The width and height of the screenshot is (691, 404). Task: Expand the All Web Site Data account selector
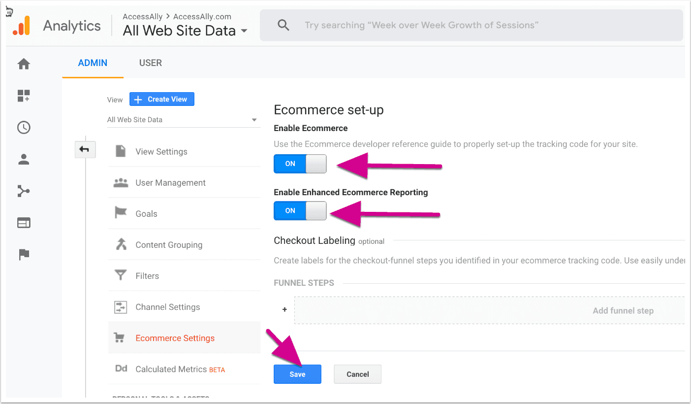(186, 31)
